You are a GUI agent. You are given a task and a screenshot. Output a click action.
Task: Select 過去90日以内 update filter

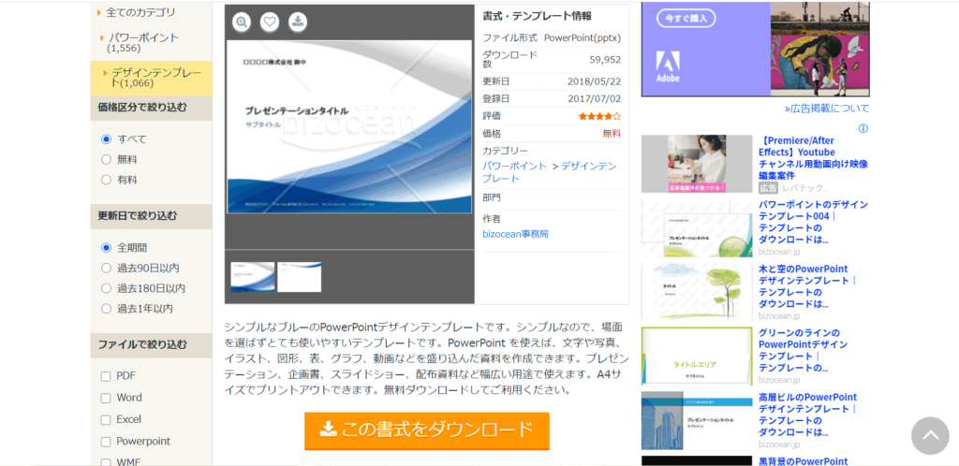[x=107, y=268]
